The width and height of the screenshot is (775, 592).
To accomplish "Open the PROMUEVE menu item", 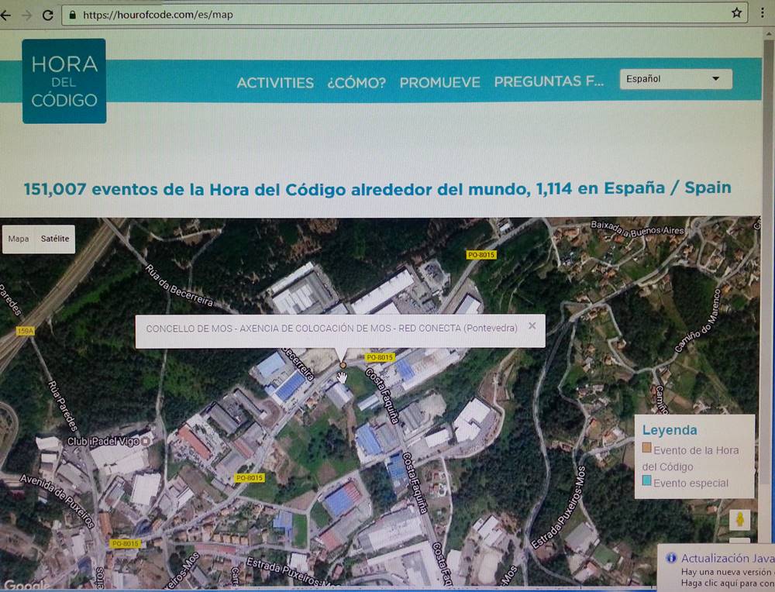I will coord(440,82).
